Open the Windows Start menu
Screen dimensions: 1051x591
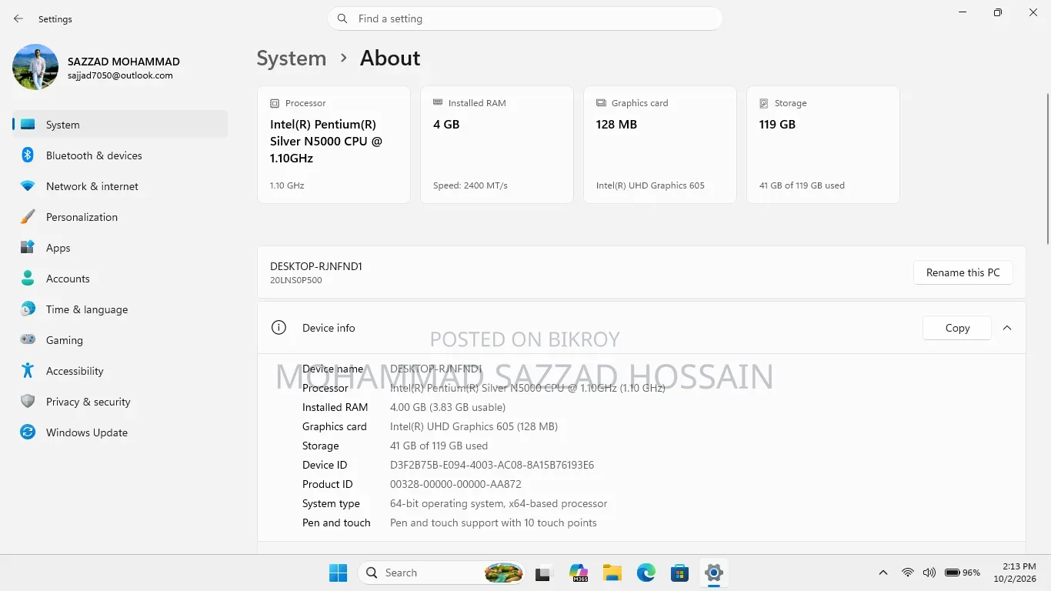point(338,573)
